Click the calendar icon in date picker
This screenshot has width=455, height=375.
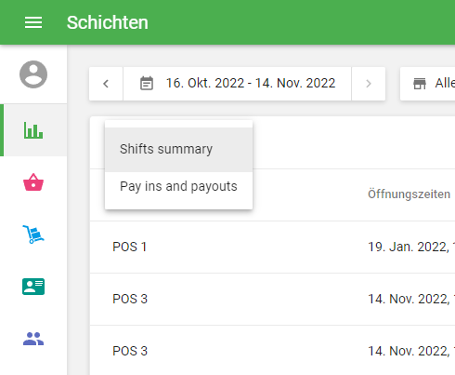147,84
